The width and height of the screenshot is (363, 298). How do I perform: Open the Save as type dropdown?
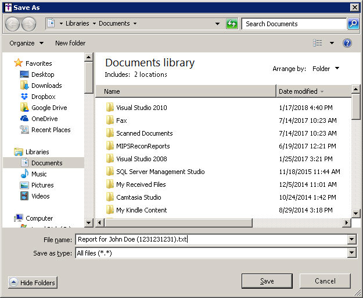351,253
